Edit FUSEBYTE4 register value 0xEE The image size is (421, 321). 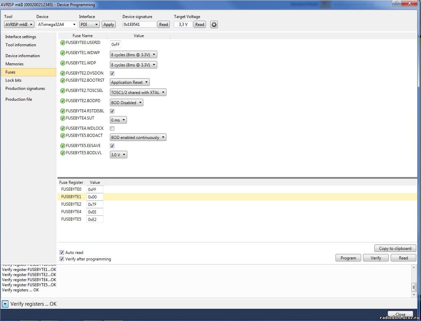[x=95, y=212]
